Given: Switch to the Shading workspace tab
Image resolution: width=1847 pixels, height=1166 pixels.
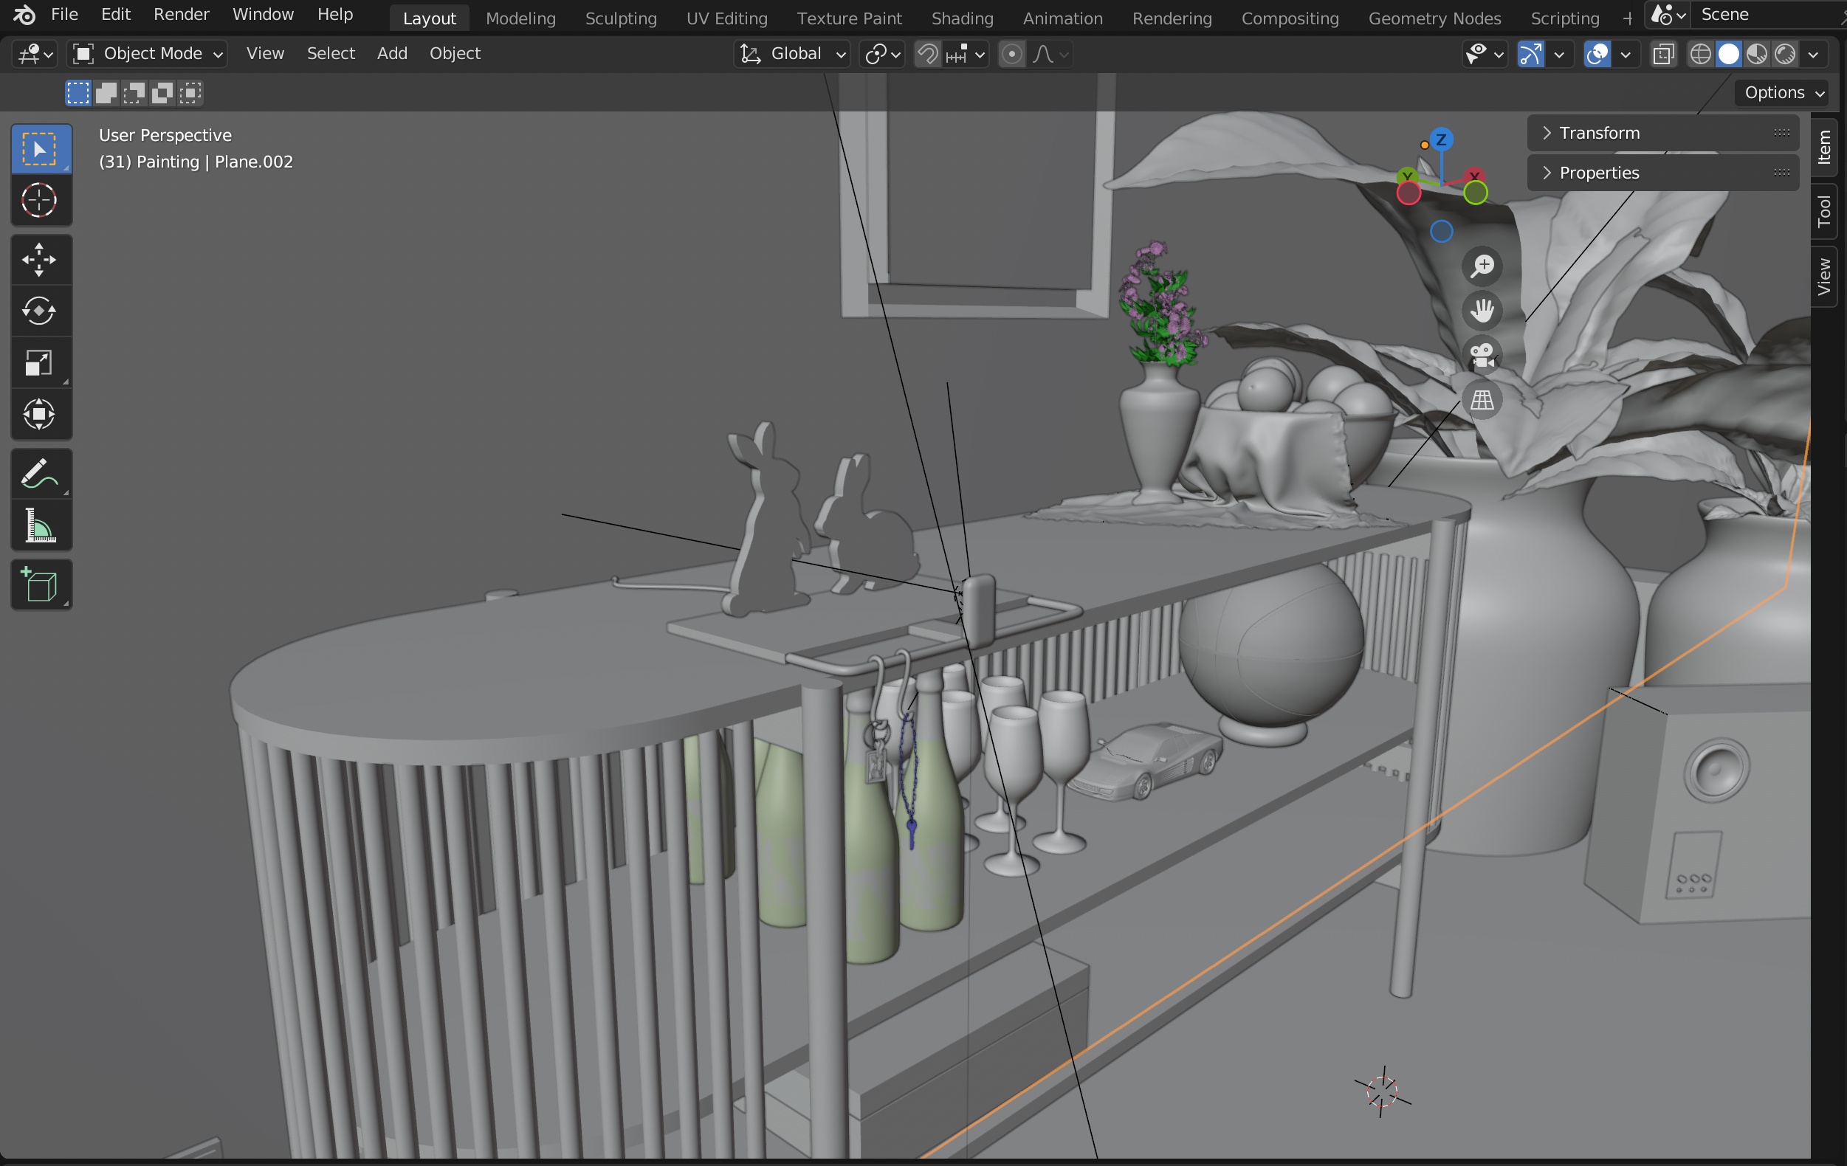Looking at the screenshot, I should point(961,18).
